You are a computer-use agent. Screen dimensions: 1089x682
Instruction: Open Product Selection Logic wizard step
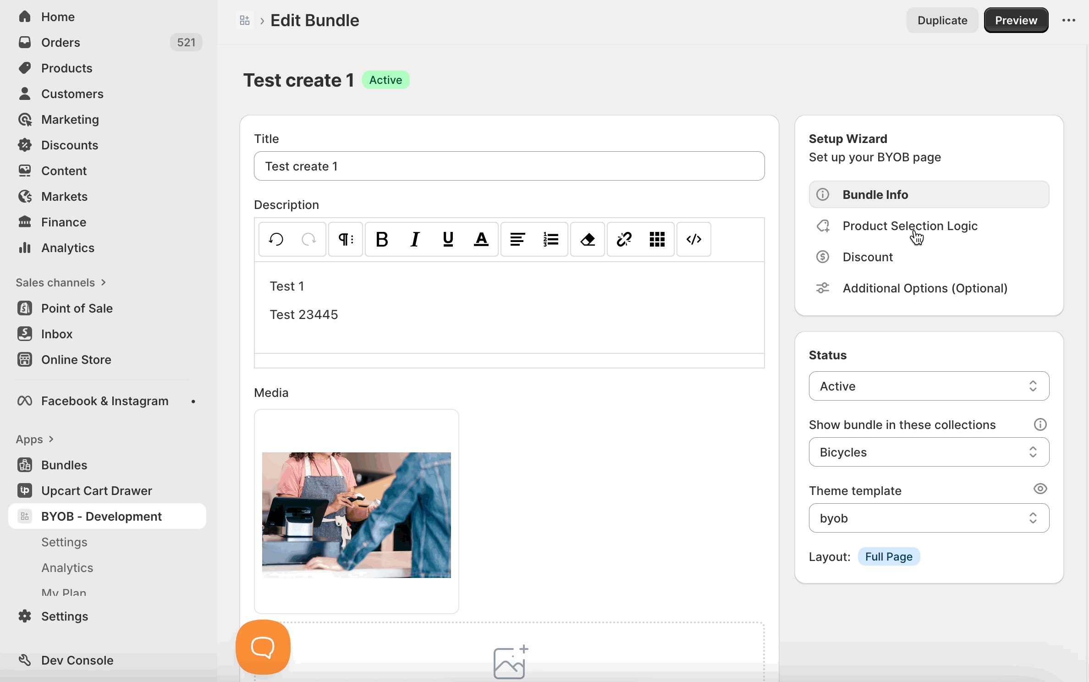tap(910, 226)
